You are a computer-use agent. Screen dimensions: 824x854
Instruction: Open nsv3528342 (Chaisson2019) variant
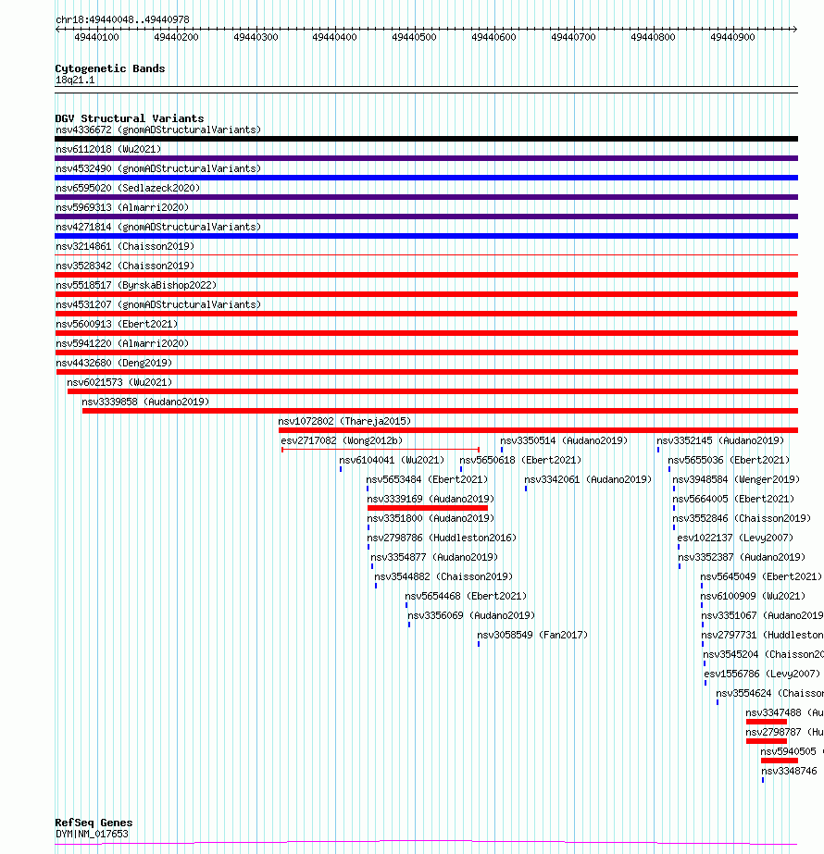pos(125,266)
